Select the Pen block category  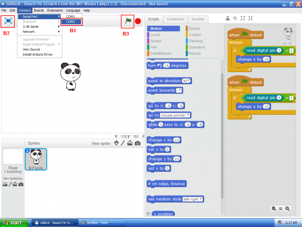[163, 47]
